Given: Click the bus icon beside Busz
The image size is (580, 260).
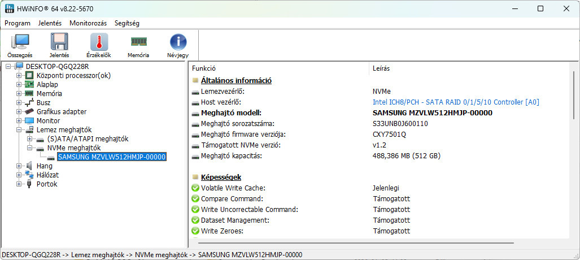Looking at the screenshot, I should point(29,103).
